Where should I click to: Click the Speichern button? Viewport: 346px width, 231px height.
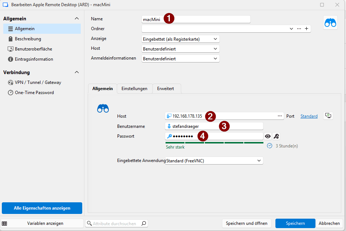[295, 223]
